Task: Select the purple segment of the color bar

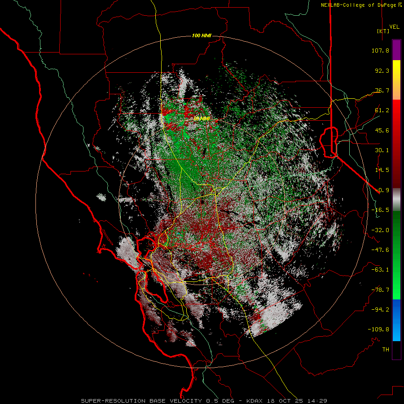Action: tap(396, 50)
